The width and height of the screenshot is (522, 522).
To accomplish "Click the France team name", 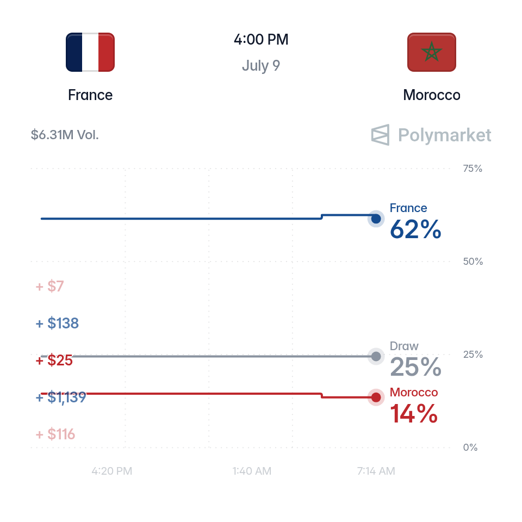I will [90, 95].
